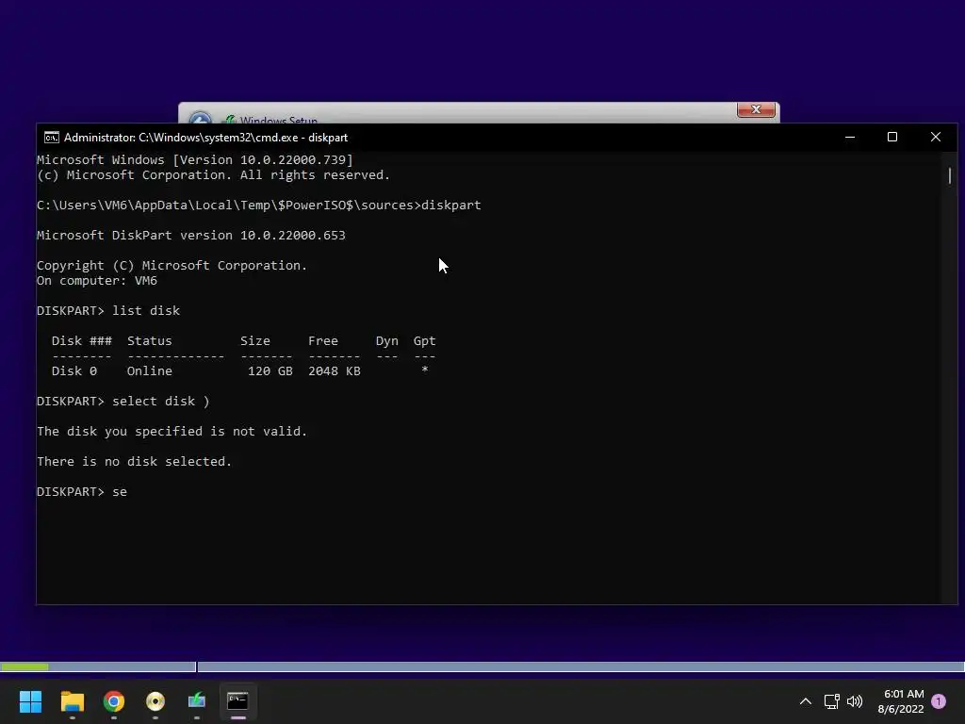Open File Explorer from the taskbar
965x724 pixels.
click(72, 701)
